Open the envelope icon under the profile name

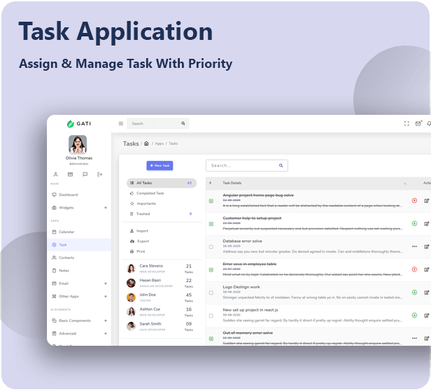point(71,174)
